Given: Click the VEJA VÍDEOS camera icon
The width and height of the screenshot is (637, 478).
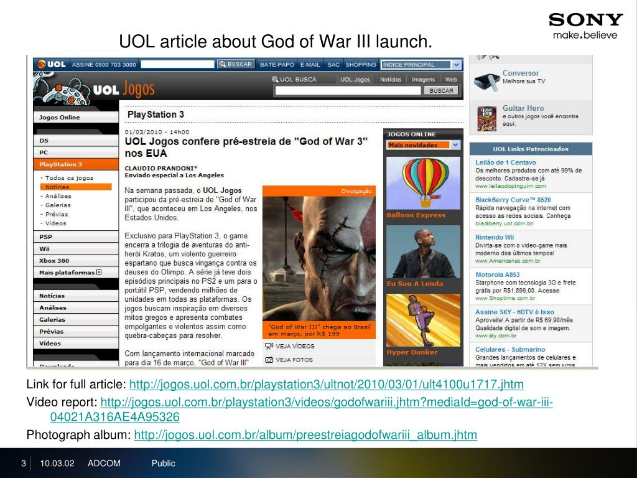Looking at the screenshot, I should coord(269,346).
